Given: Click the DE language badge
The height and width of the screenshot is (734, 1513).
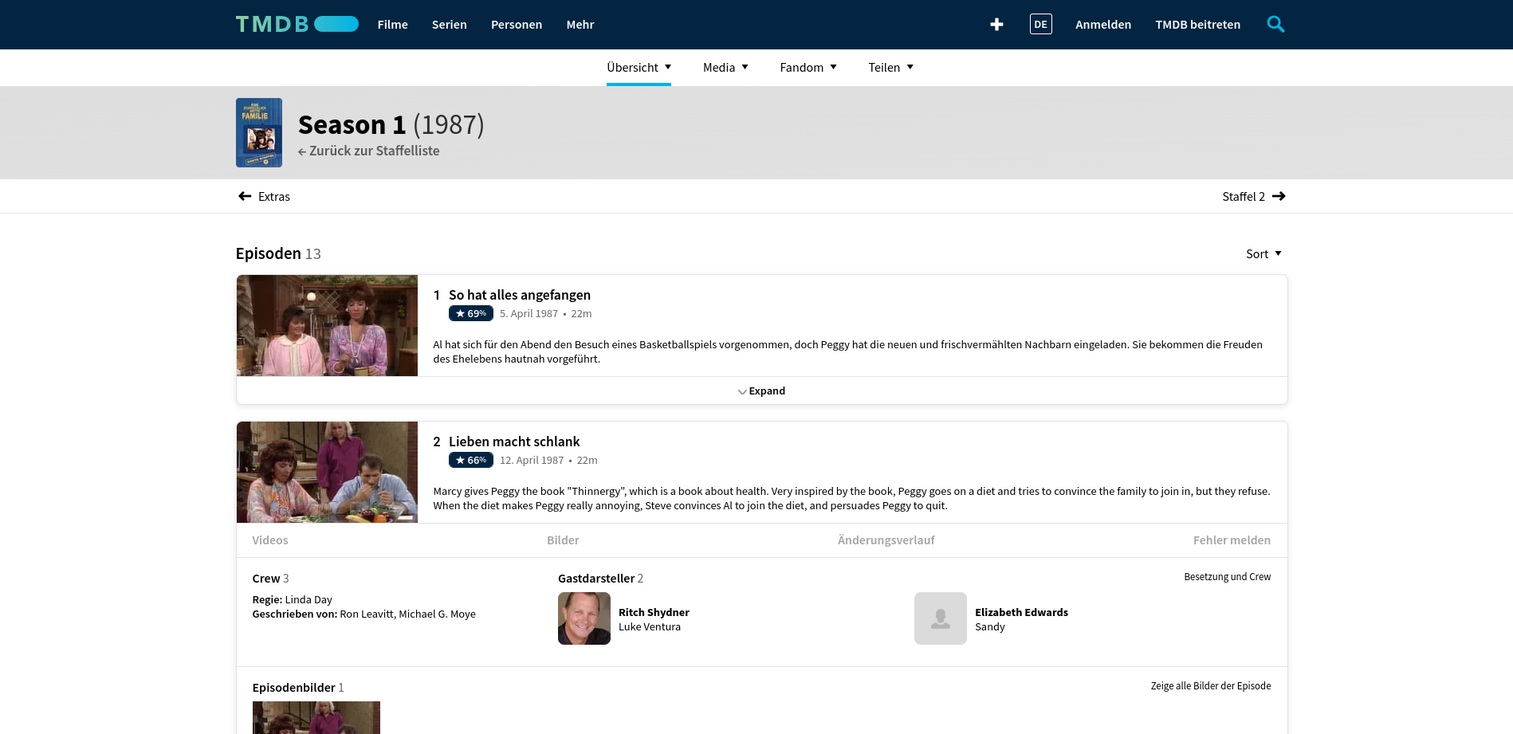Looking at the screenshot, I should click(x=1040, y=25).
